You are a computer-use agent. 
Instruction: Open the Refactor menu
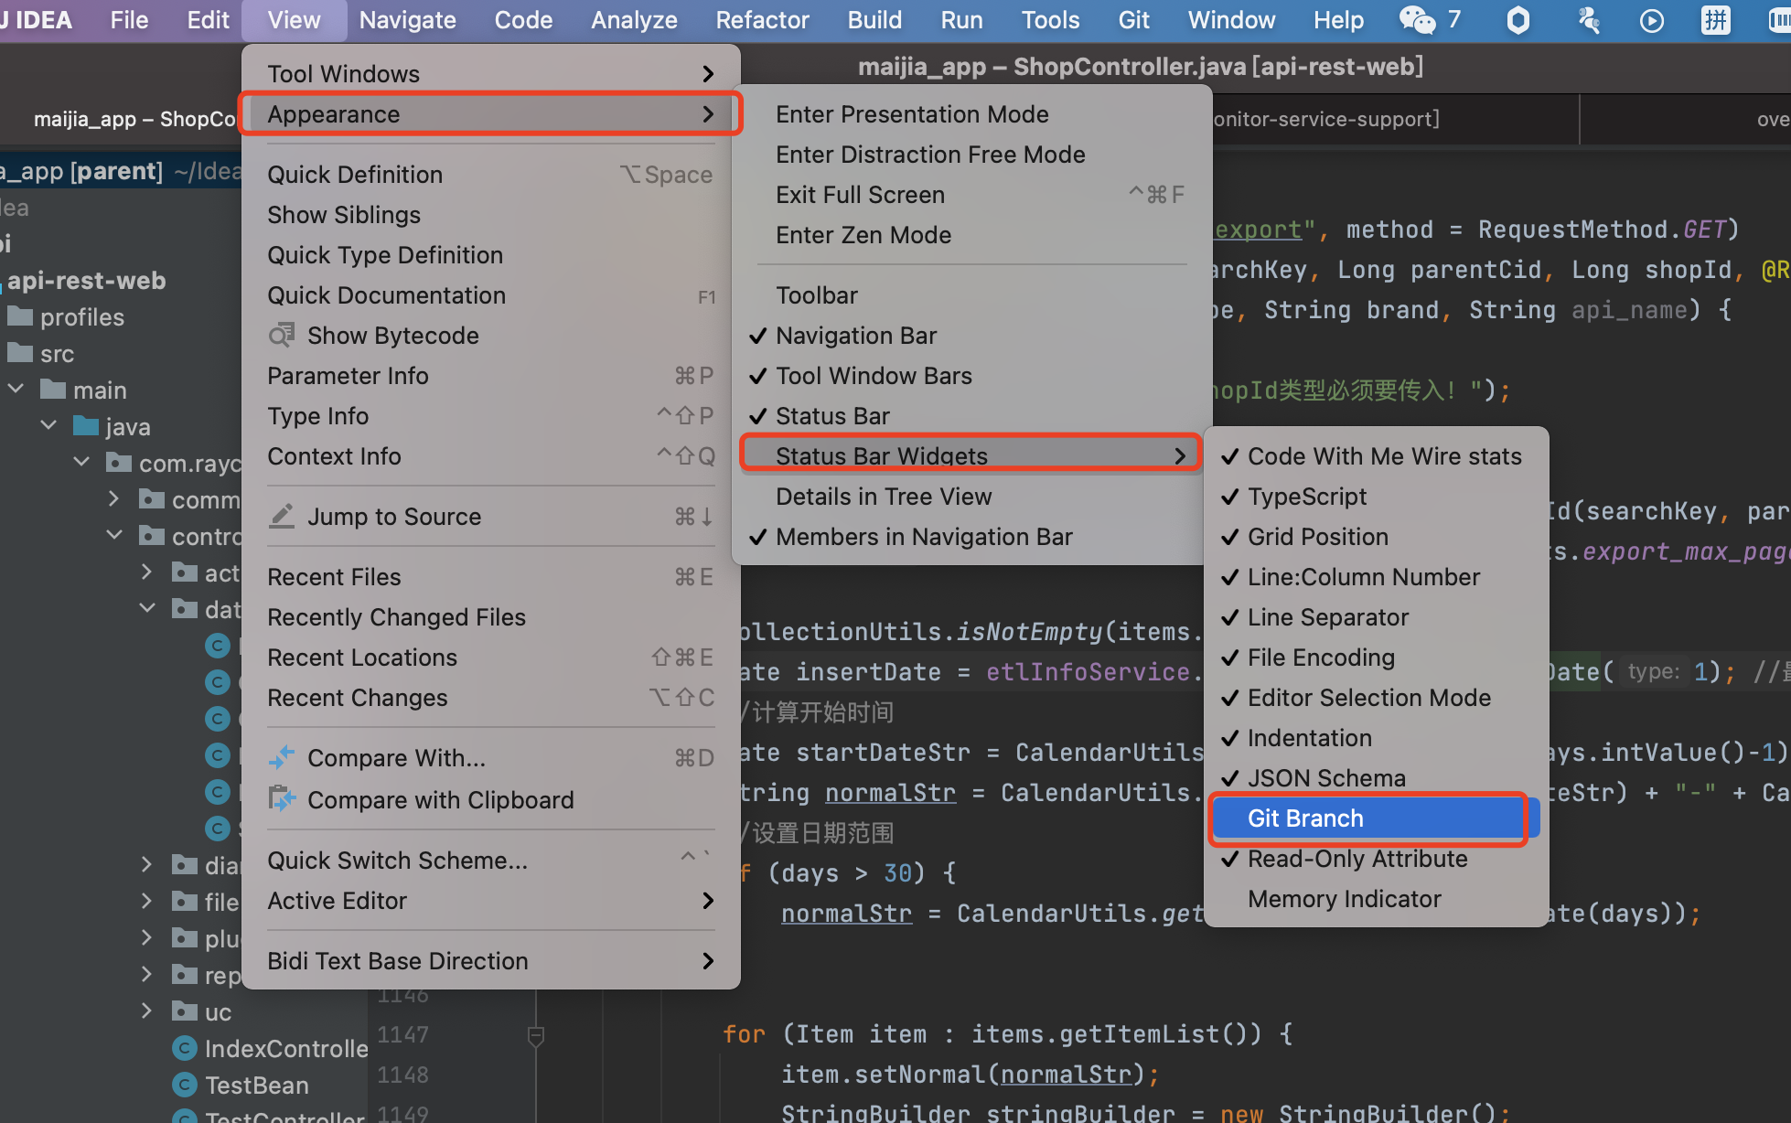point(762,20)
